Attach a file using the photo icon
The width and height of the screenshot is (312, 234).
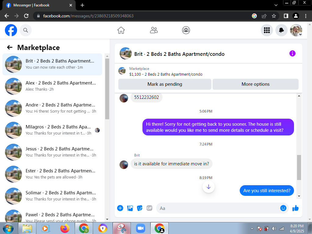pyautogui.click(x=130, y=208)
